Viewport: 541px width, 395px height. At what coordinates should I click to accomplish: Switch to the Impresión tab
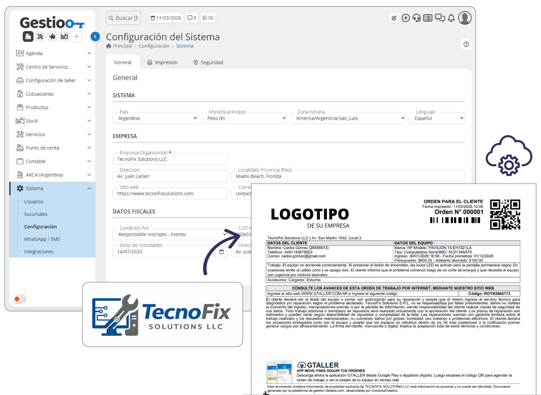point(162,62)
